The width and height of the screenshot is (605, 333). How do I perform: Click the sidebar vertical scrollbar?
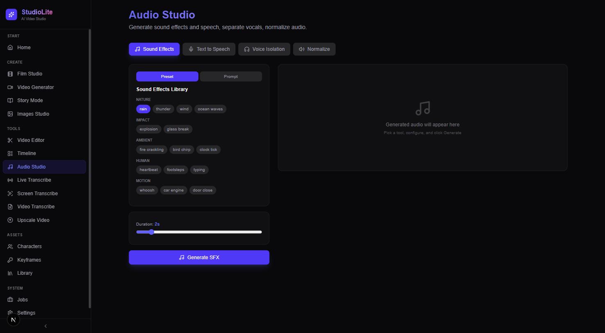click(90, 168)
